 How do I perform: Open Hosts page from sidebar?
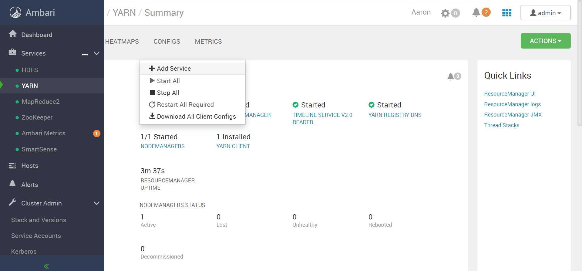(30, 166)
